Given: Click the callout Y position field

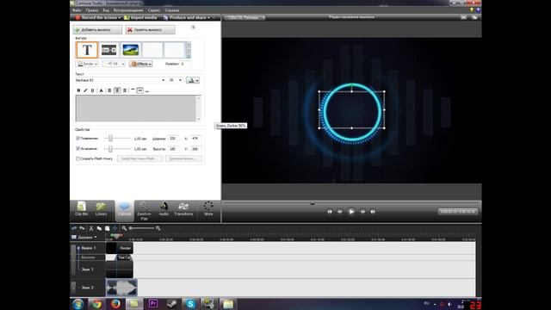Looking at the screenshot, I should (195, 149).
